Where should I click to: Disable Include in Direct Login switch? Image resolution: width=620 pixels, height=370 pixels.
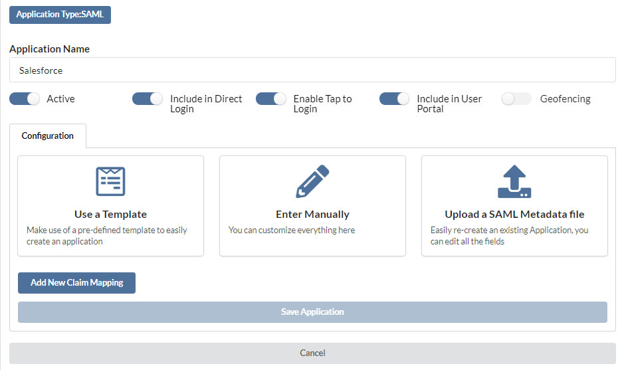pos(148,99)
